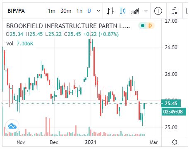189x151 pixels.
Task: Click the 26.50 price axis label
Action: [x=171, y=47]
